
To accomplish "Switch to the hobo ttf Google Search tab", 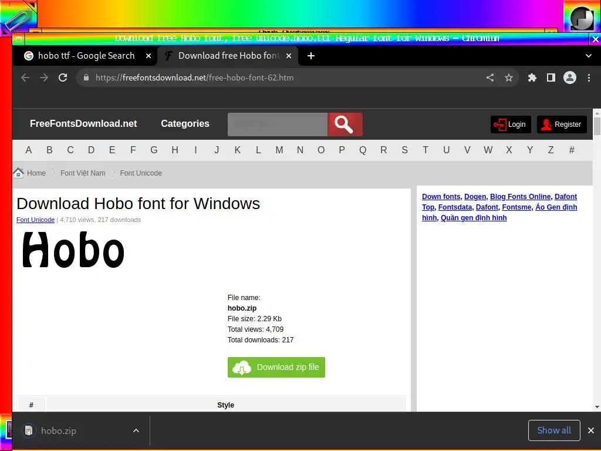I will click(x=86, y=56).
